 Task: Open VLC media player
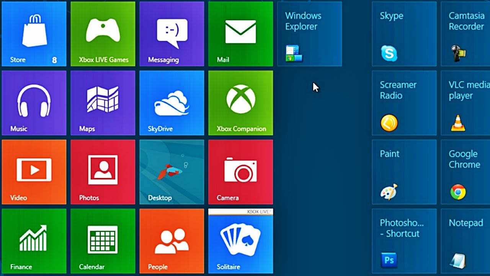pos(467,103)
